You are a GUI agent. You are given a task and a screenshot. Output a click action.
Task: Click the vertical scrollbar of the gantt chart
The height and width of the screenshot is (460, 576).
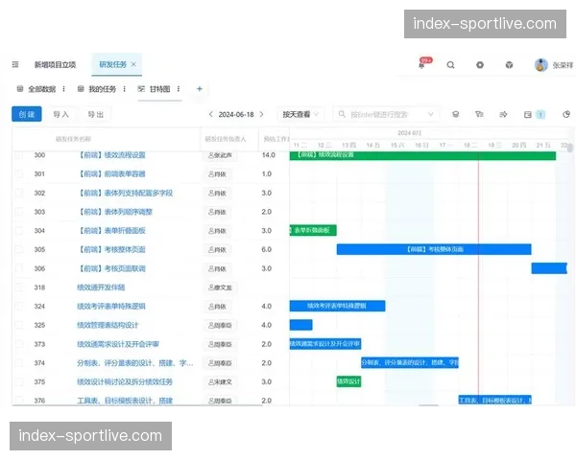[569, 148]
